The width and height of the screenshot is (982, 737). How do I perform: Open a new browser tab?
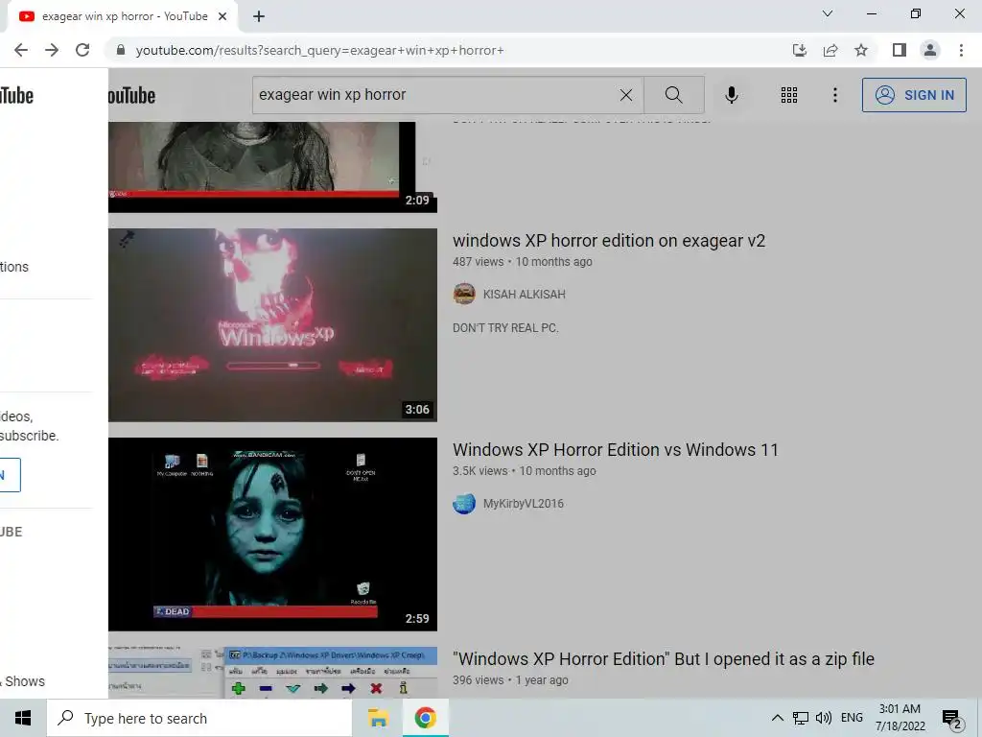tap(259, 17)
